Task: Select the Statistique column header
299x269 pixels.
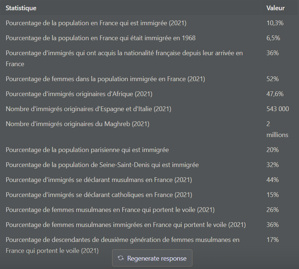Action: coord(21,8)
